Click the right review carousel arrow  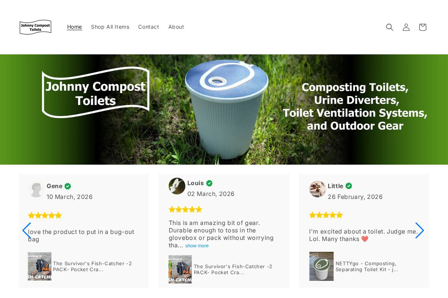420,231
